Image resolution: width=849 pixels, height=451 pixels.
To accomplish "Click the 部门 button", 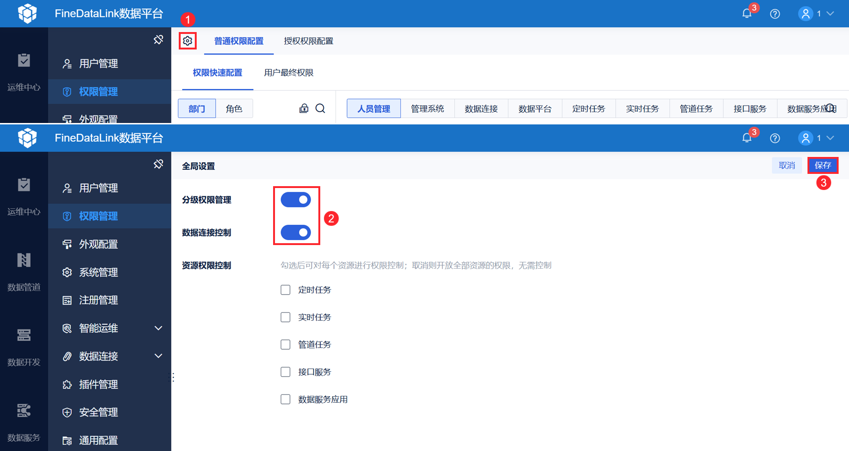I will coord(197,109).
